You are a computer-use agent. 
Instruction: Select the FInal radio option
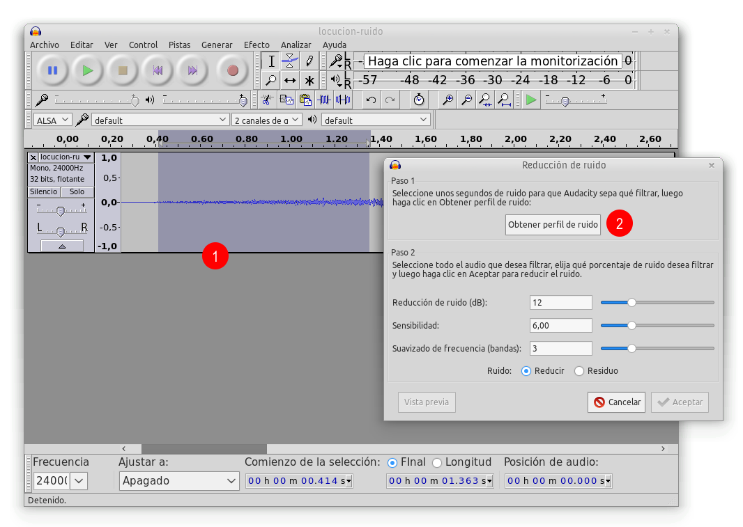tap(392, 463)
